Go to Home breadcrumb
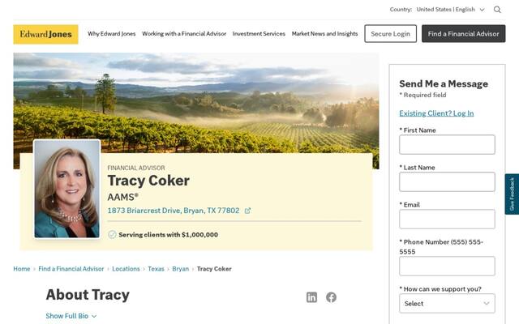The image size is (519, 324). (x=22, y=269)
